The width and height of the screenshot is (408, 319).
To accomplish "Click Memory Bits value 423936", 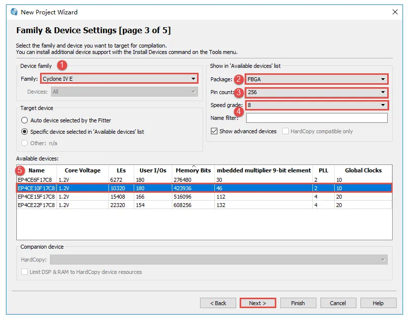I will click(182, 188).
